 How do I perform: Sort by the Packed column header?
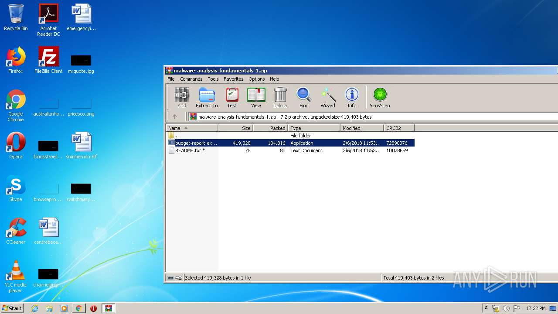(270, 128)
